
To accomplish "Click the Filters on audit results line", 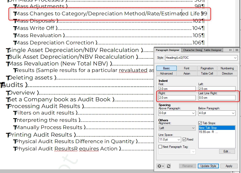I will pyautogui.click(x=84, y=113).
